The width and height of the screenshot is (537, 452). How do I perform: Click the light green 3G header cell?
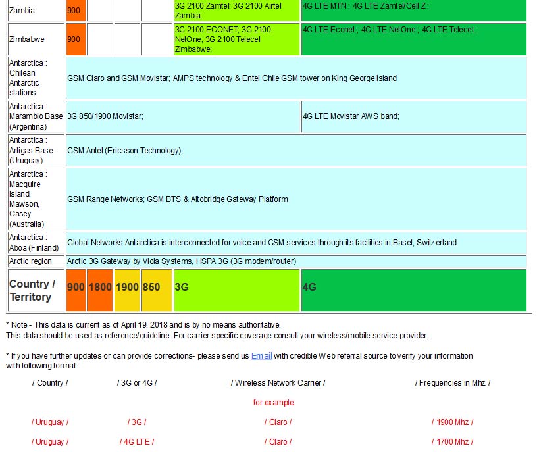[236, 288]
